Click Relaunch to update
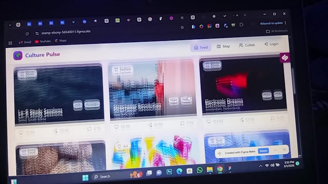 click(x=271, y=23)
